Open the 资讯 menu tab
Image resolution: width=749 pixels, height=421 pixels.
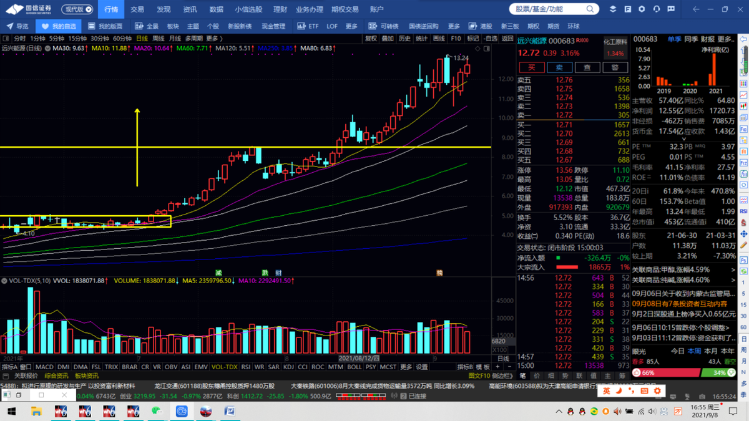point(190,9)
